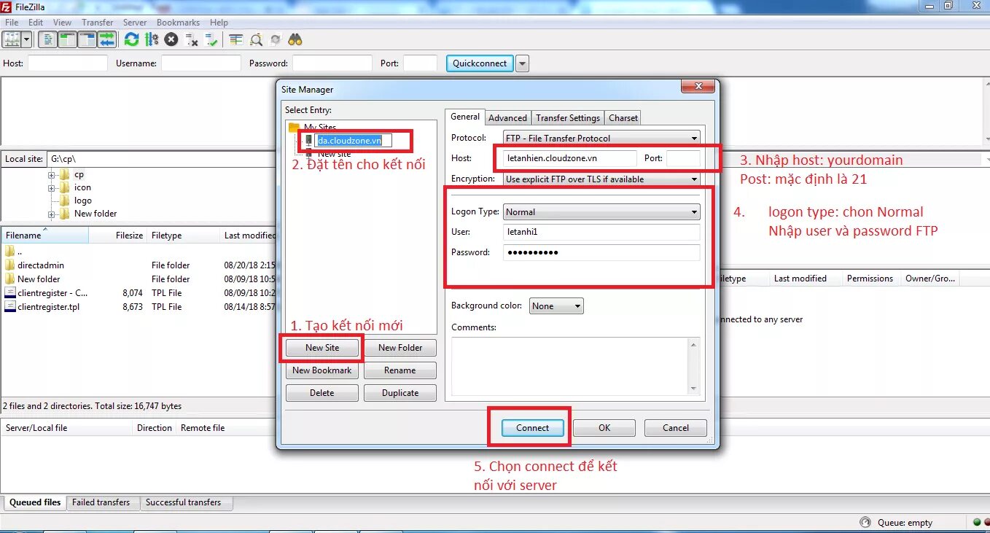The image size is (990, 533).
Task: Toggle message log display icon
Action: pyautogui.click(x=47, y=39)
